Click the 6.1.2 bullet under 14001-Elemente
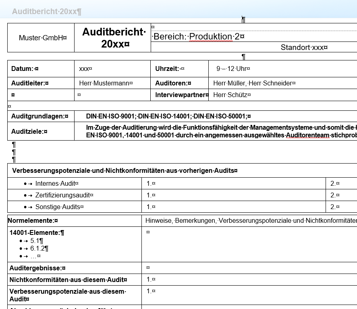The image size is (357, 309). click(39, 249)
